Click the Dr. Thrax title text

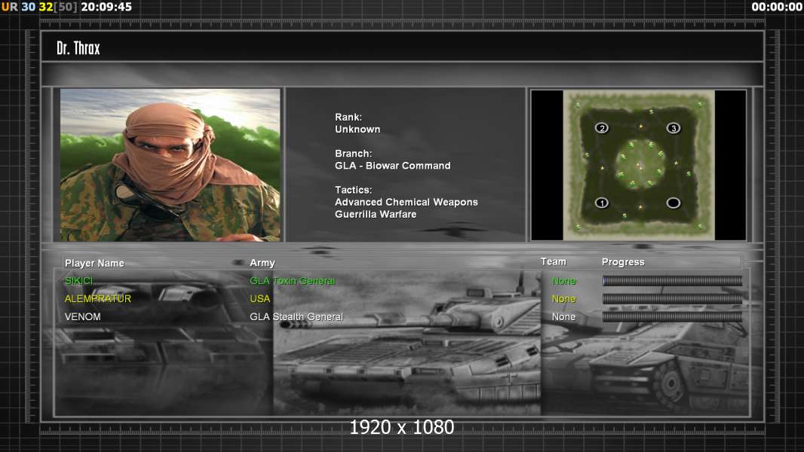[x=78, y=48]
